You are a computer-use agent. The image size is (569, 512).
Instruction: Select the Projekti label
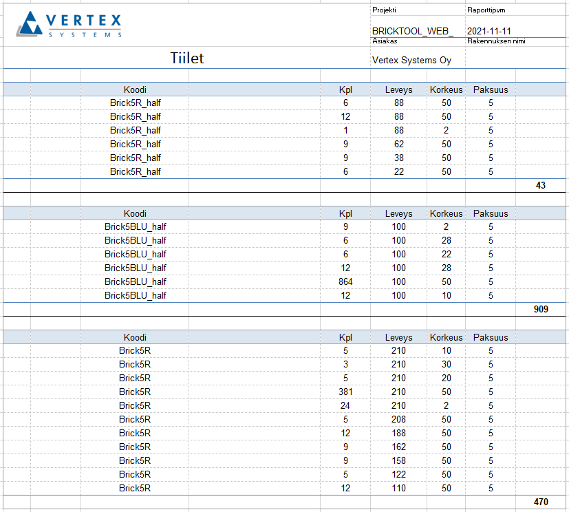point(384,10)
